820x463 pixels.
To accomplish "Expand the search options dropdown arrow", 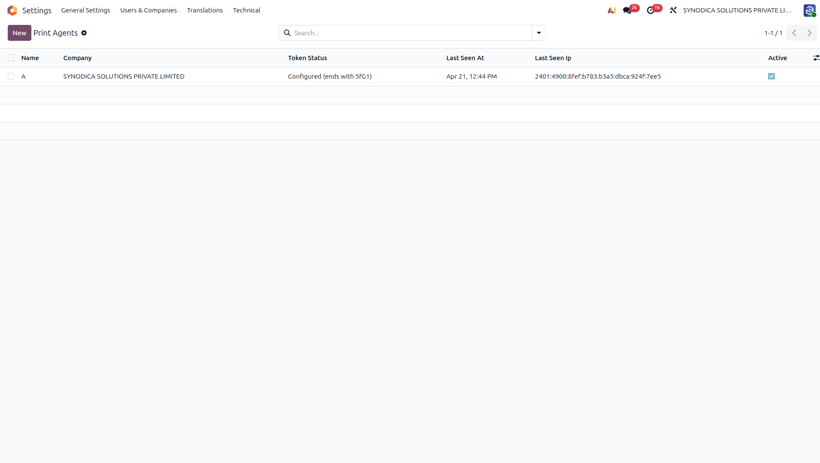I will [539, 33].
